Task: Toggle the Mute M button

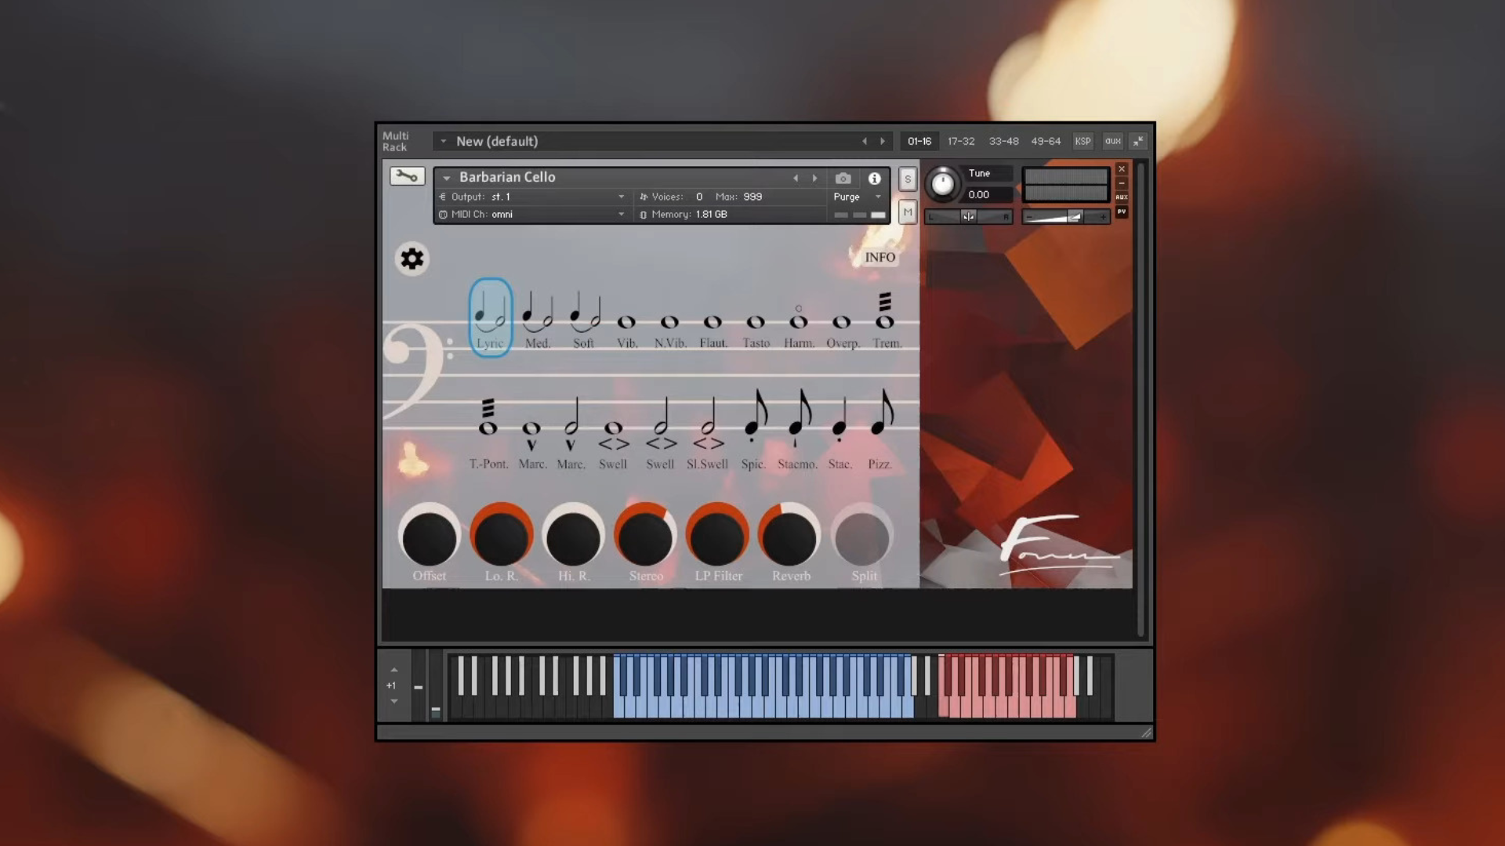Action: (907, 212)
